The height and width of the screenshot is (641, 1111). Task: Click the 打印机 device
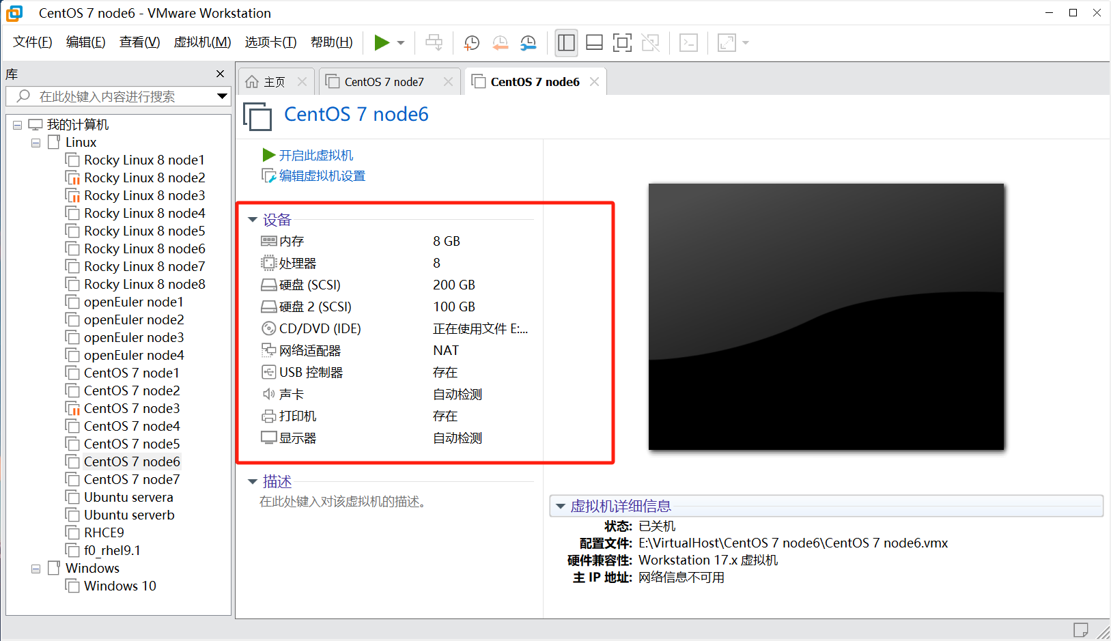pyautogui.click(x=297, y=416)
